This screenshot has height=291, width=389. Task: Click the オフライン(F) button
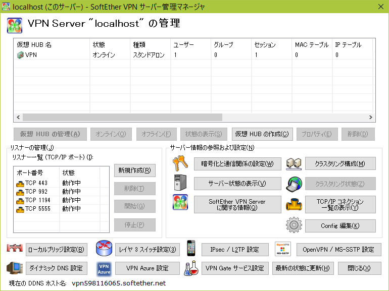(x=156, y=134)
